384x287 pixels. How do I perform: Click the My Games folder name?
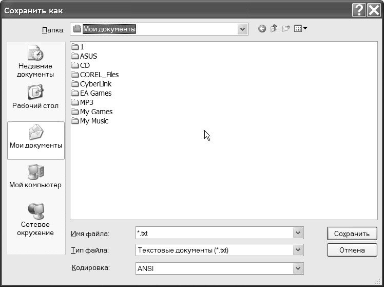click(x=96, y=112)
